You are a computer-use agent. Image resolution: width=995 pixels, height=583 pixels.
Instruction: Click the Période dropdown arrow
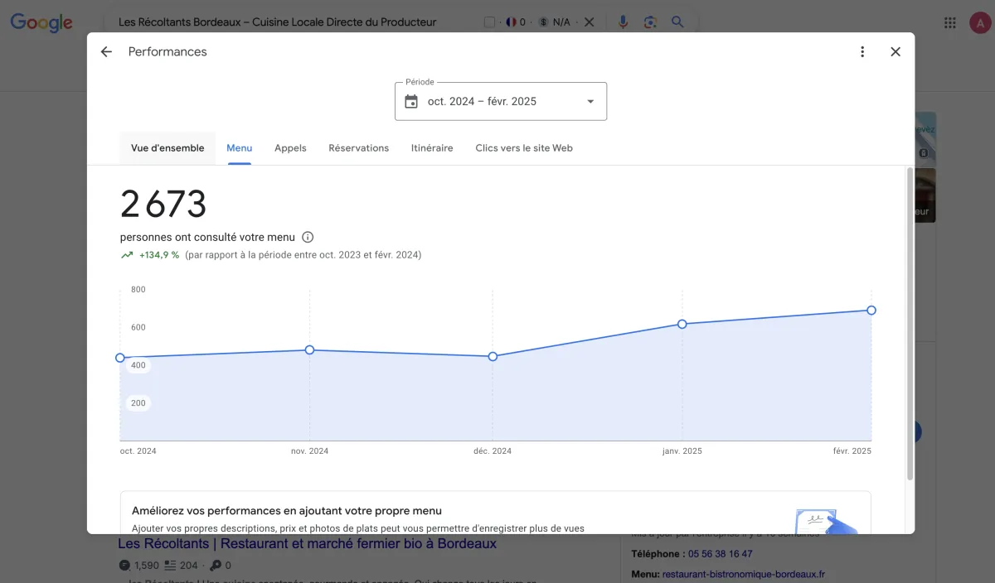tap(590, 101)
